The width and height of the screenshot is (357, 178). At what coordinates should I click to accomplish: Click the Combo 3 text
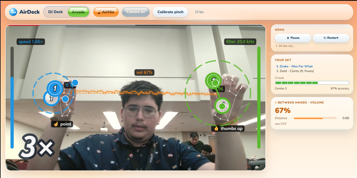(x=281, y=88)
